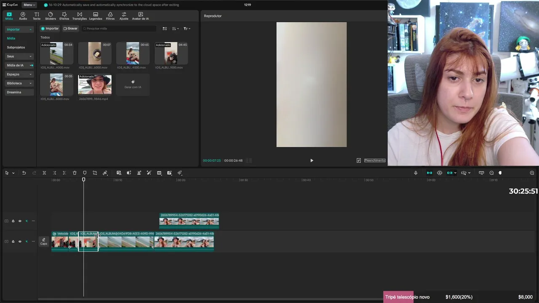This screenshot has height=303, width=539.
Task: Open the media sort dropdown
Action: [175, 29]
